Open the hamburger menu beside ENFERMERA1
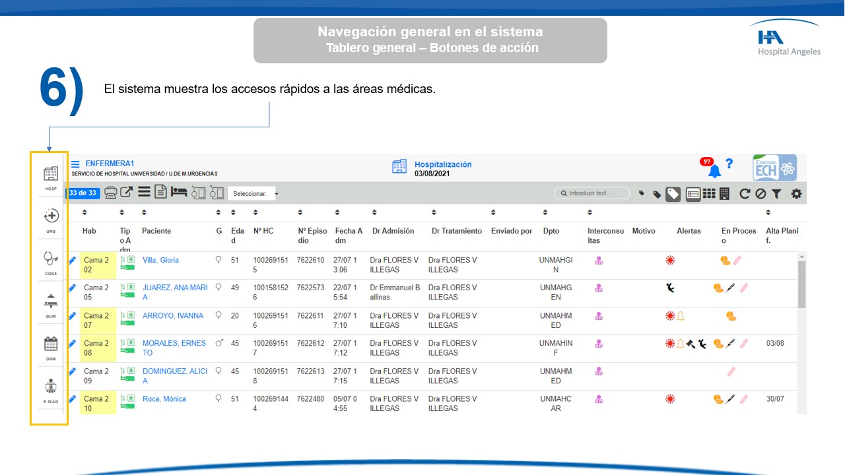Viewport: 845px width, 475px height. 76,164
